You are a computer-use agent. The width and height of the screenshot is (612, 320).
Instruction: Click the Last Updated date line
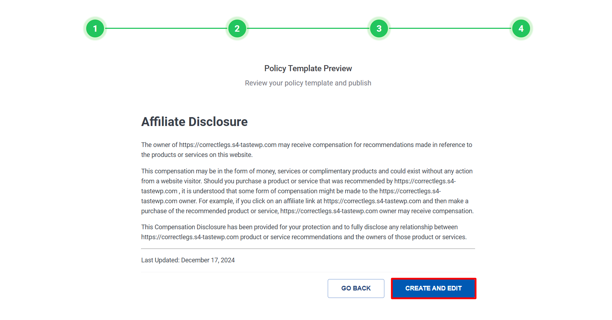188,260
